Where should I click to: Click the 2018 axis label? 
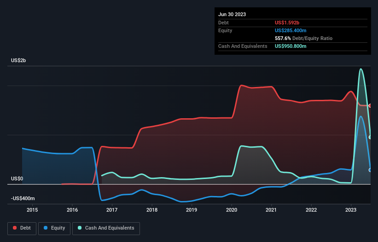152,210
